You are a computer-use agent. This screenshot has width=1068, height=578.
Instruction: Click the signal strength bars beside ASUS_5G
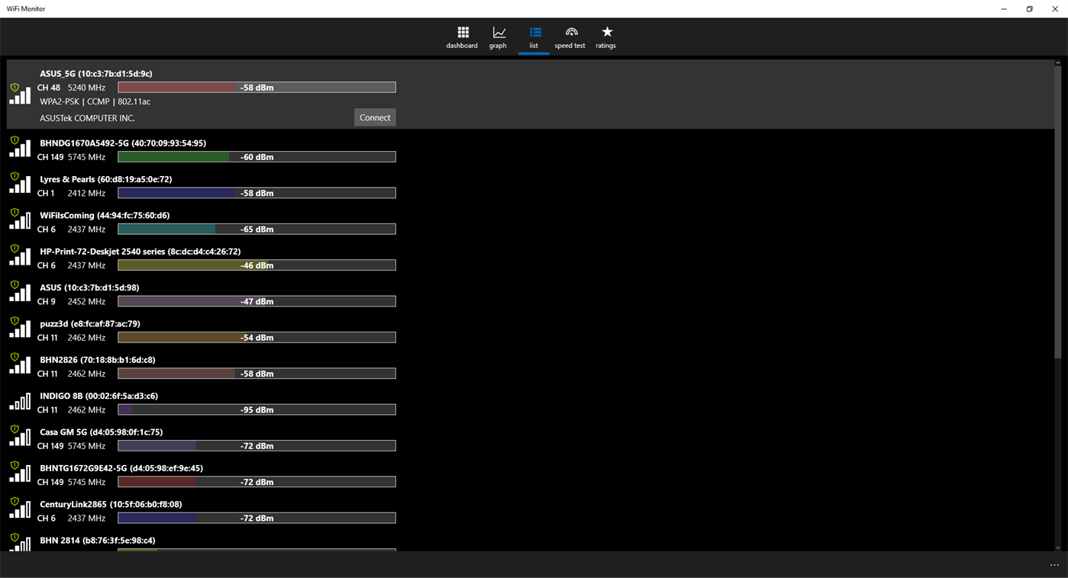coord(20,95)
